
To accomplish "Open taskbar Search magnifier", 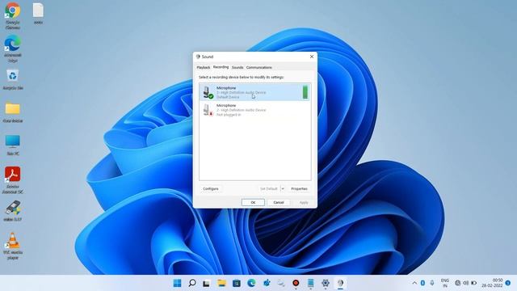I will pyautogui.click(x=192, y=283).
